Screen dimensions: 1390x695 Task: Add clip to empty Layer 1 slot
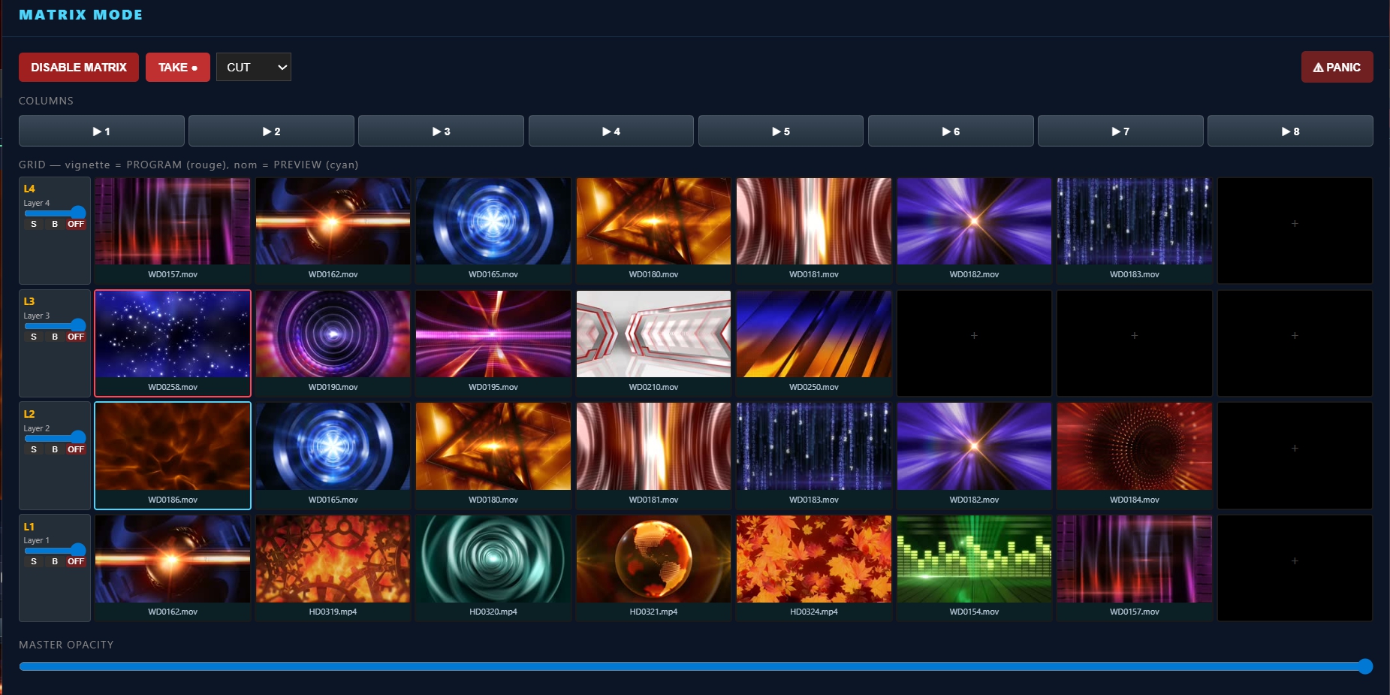[x=1295, y=568]
